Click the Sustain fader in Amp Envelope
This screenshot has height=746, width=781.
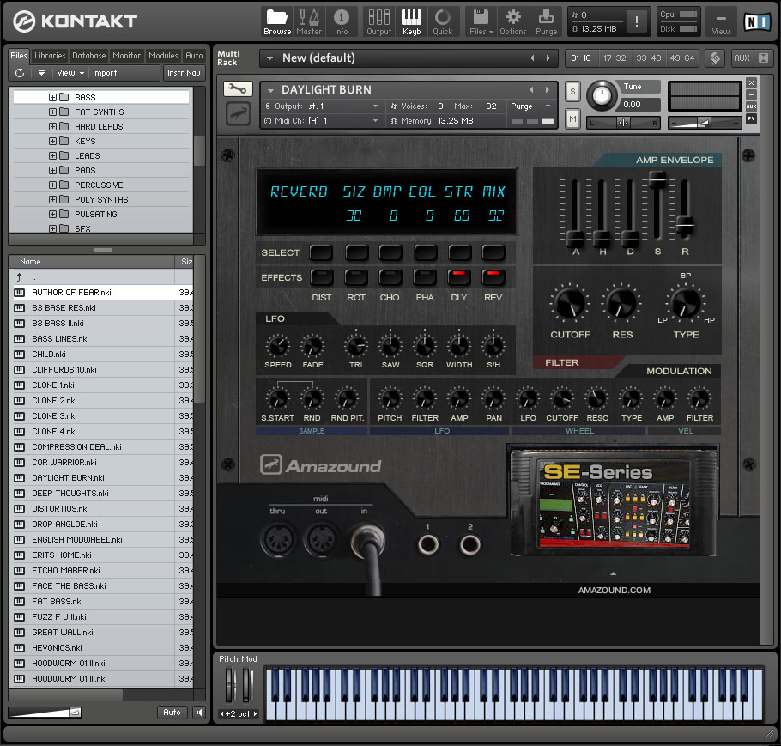tap(657, 179)
